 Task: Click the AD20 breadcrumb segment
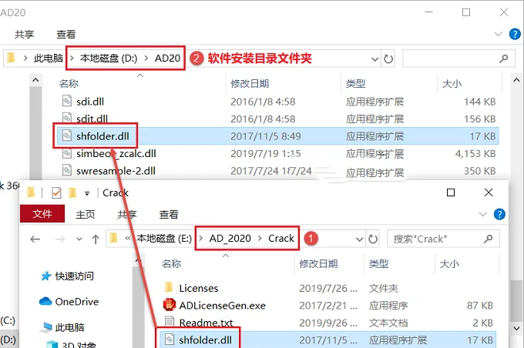pos(167,58)
